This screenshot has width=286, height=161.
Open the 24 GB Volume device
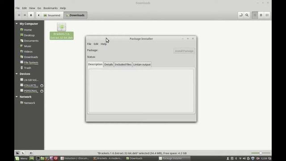pos(31,80)
